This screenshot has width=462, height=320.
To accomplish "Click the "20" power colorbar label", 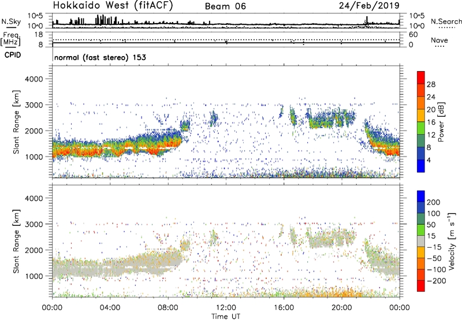I will pos(431,110).
